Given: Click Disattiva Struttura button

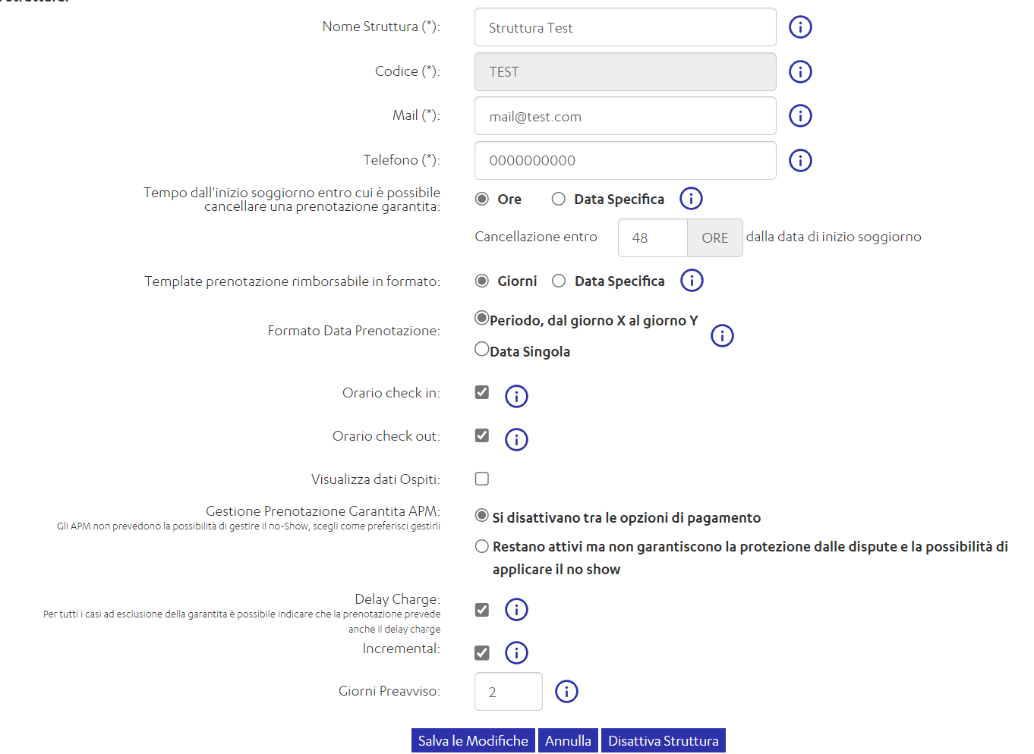Looking at the screenshot, I should pos(663,740).
